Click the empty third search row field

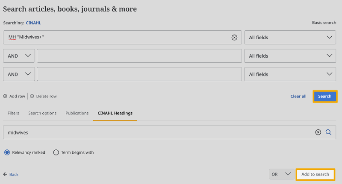pyautogui.click(x=139, y=74)
